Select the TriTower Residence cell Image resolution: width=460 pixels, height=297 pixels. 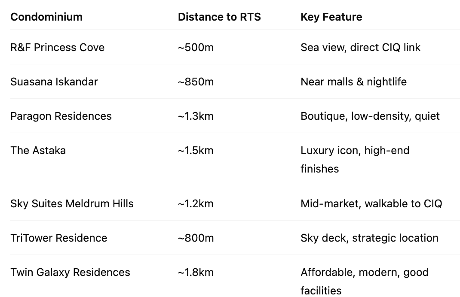58,238
